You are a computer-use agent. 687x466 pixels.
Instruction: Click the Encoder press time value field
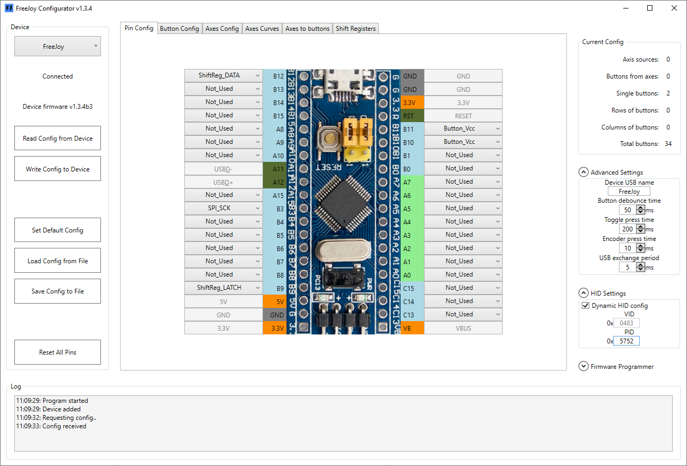coord(627,248)
